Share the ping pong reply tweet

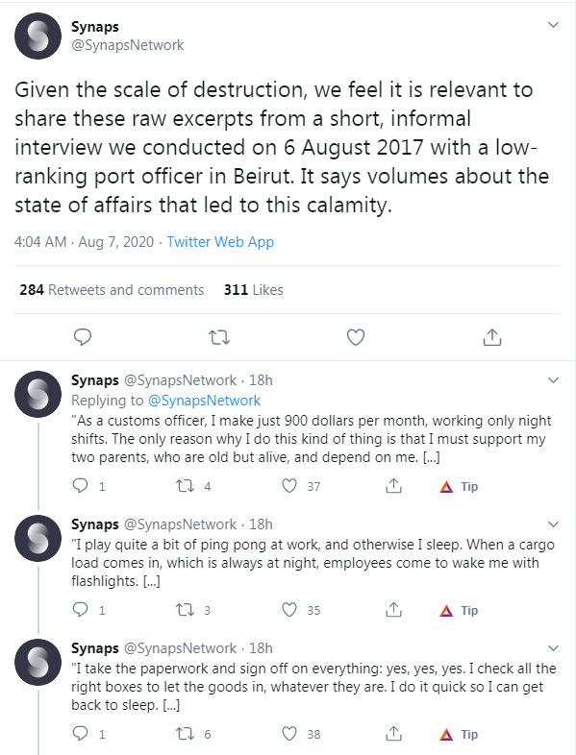(394, 610)
